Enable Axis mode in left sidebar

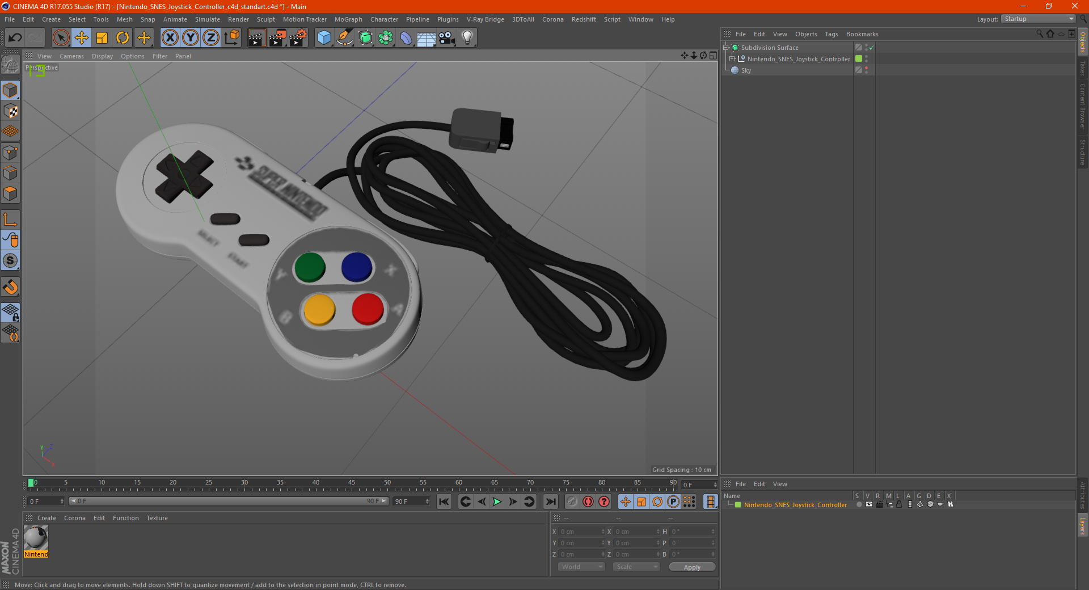(11, 220)
